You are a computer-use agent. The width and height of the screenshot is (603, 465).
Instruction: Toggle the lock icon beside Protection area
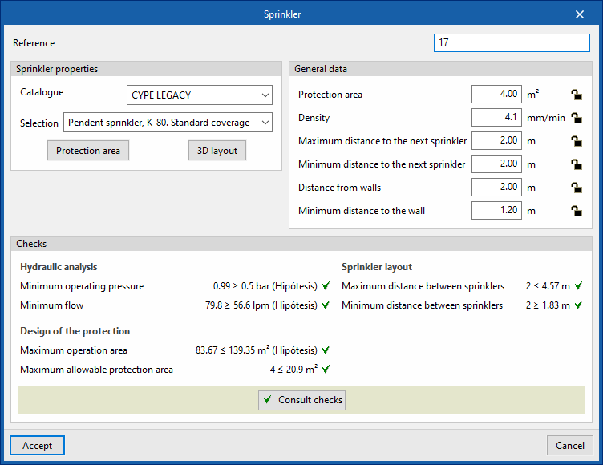click(576, 95)
